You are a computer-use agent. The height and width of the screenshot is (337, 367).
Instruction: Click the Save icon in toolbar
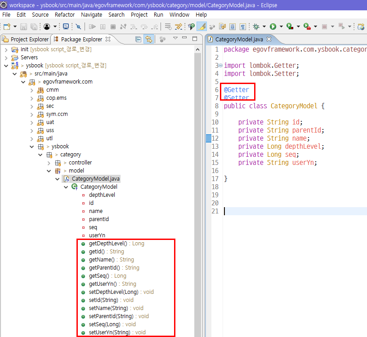pyautogui.click(x=23, y=27)
